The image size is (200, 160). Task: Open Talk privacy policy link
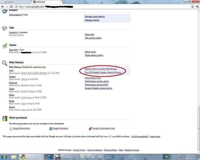click(93, 38)
